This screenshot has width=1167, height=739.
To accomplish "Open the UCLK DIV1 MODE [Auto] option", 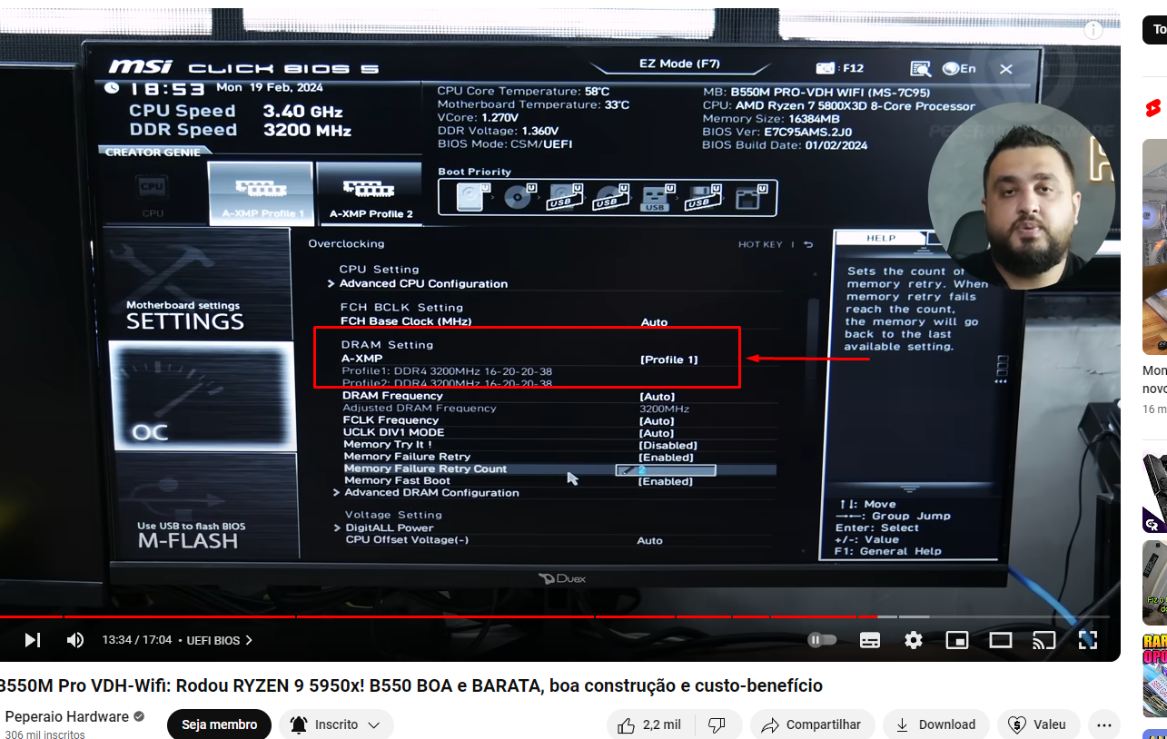I will (x=657, y=433).
